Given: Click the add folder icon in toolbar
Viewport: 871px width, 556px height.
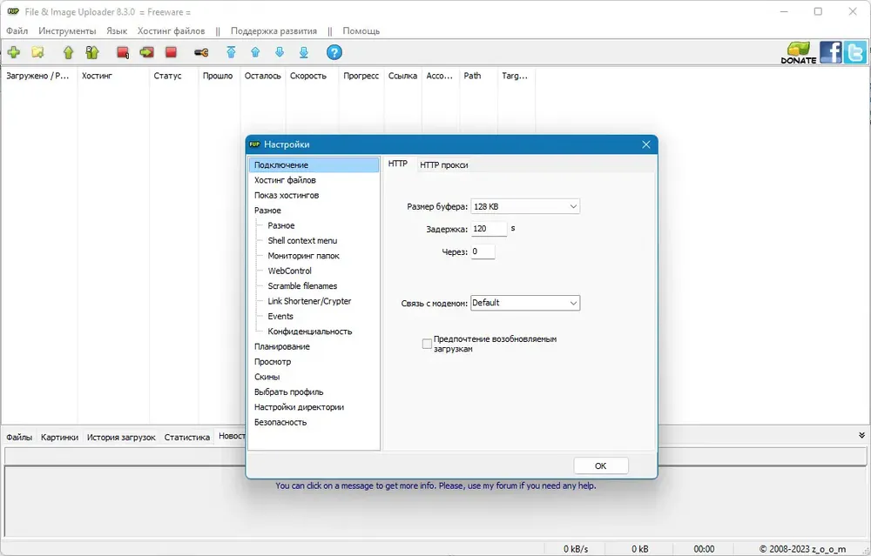Looking at the screenshot, I should [x=37, y=52].
